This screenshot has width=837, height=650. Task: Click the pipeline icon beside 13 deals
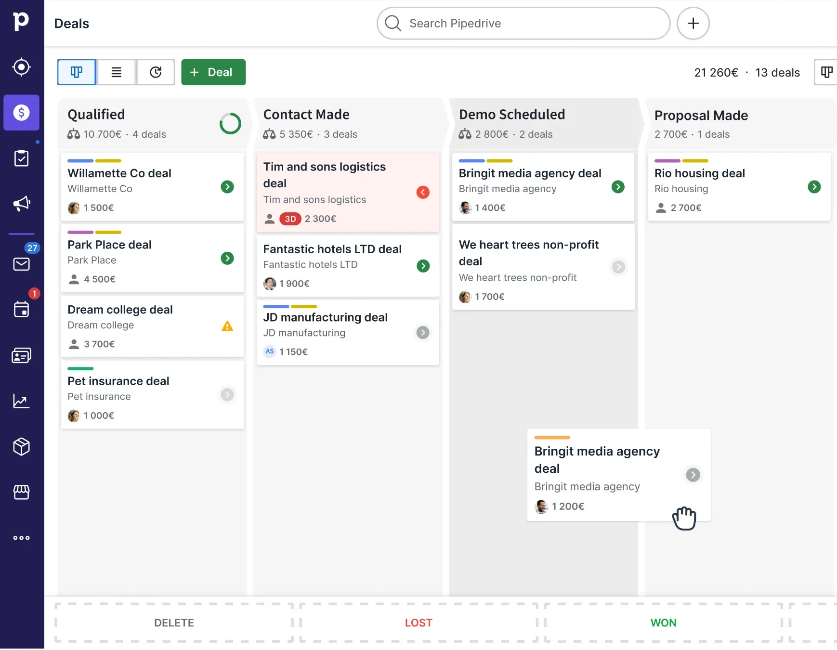pyautogui.click(x=826, y=72)
